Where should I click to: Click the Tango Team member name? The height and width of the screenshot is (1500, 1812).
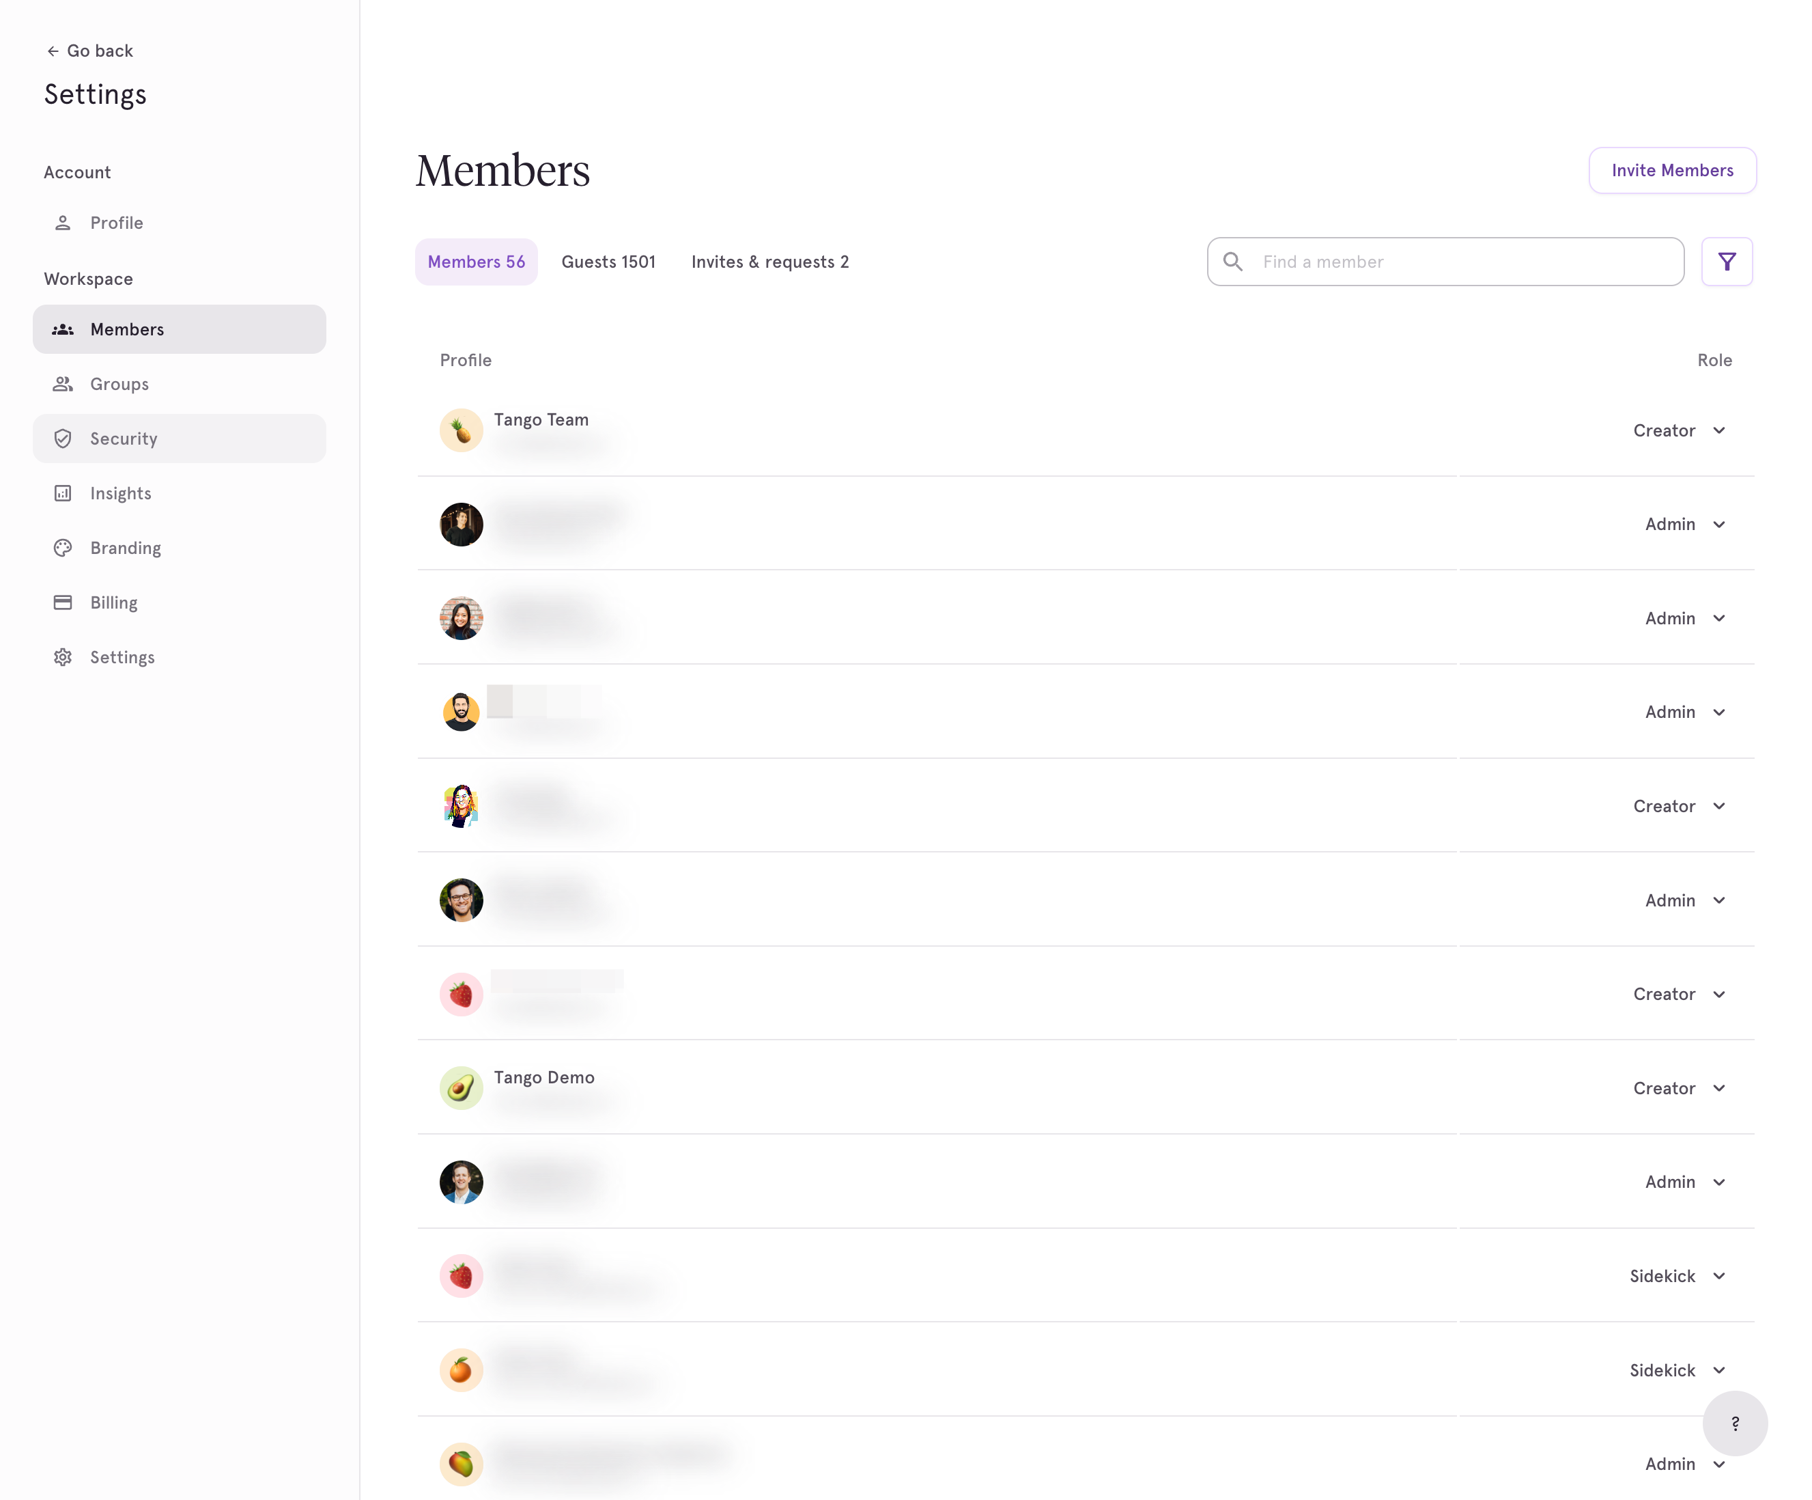point(541,419)
